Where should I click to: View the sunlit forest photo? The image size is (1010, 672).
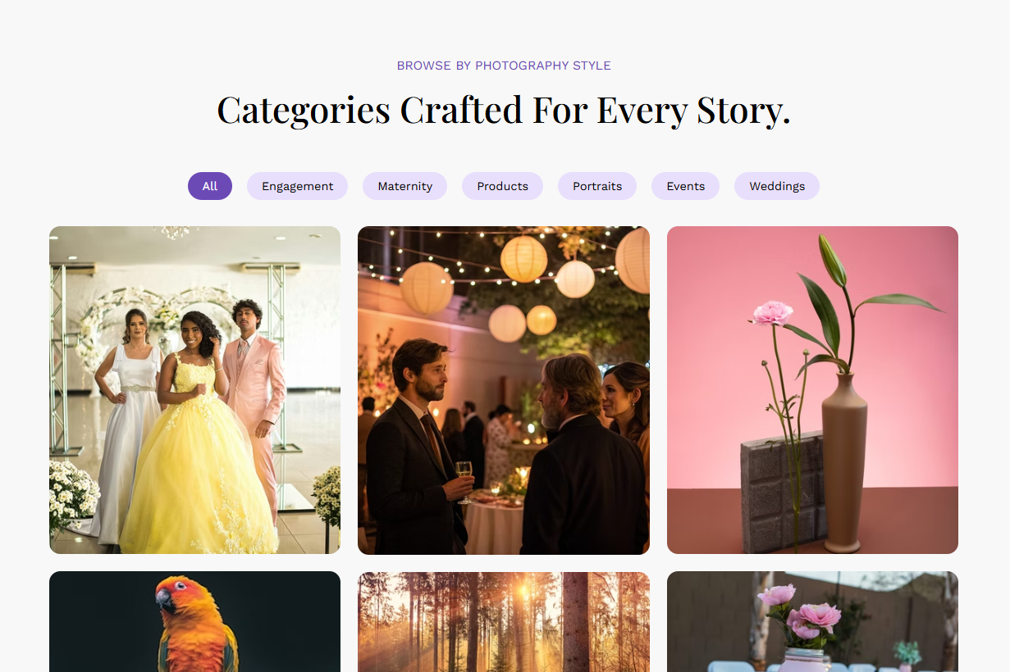504,622
